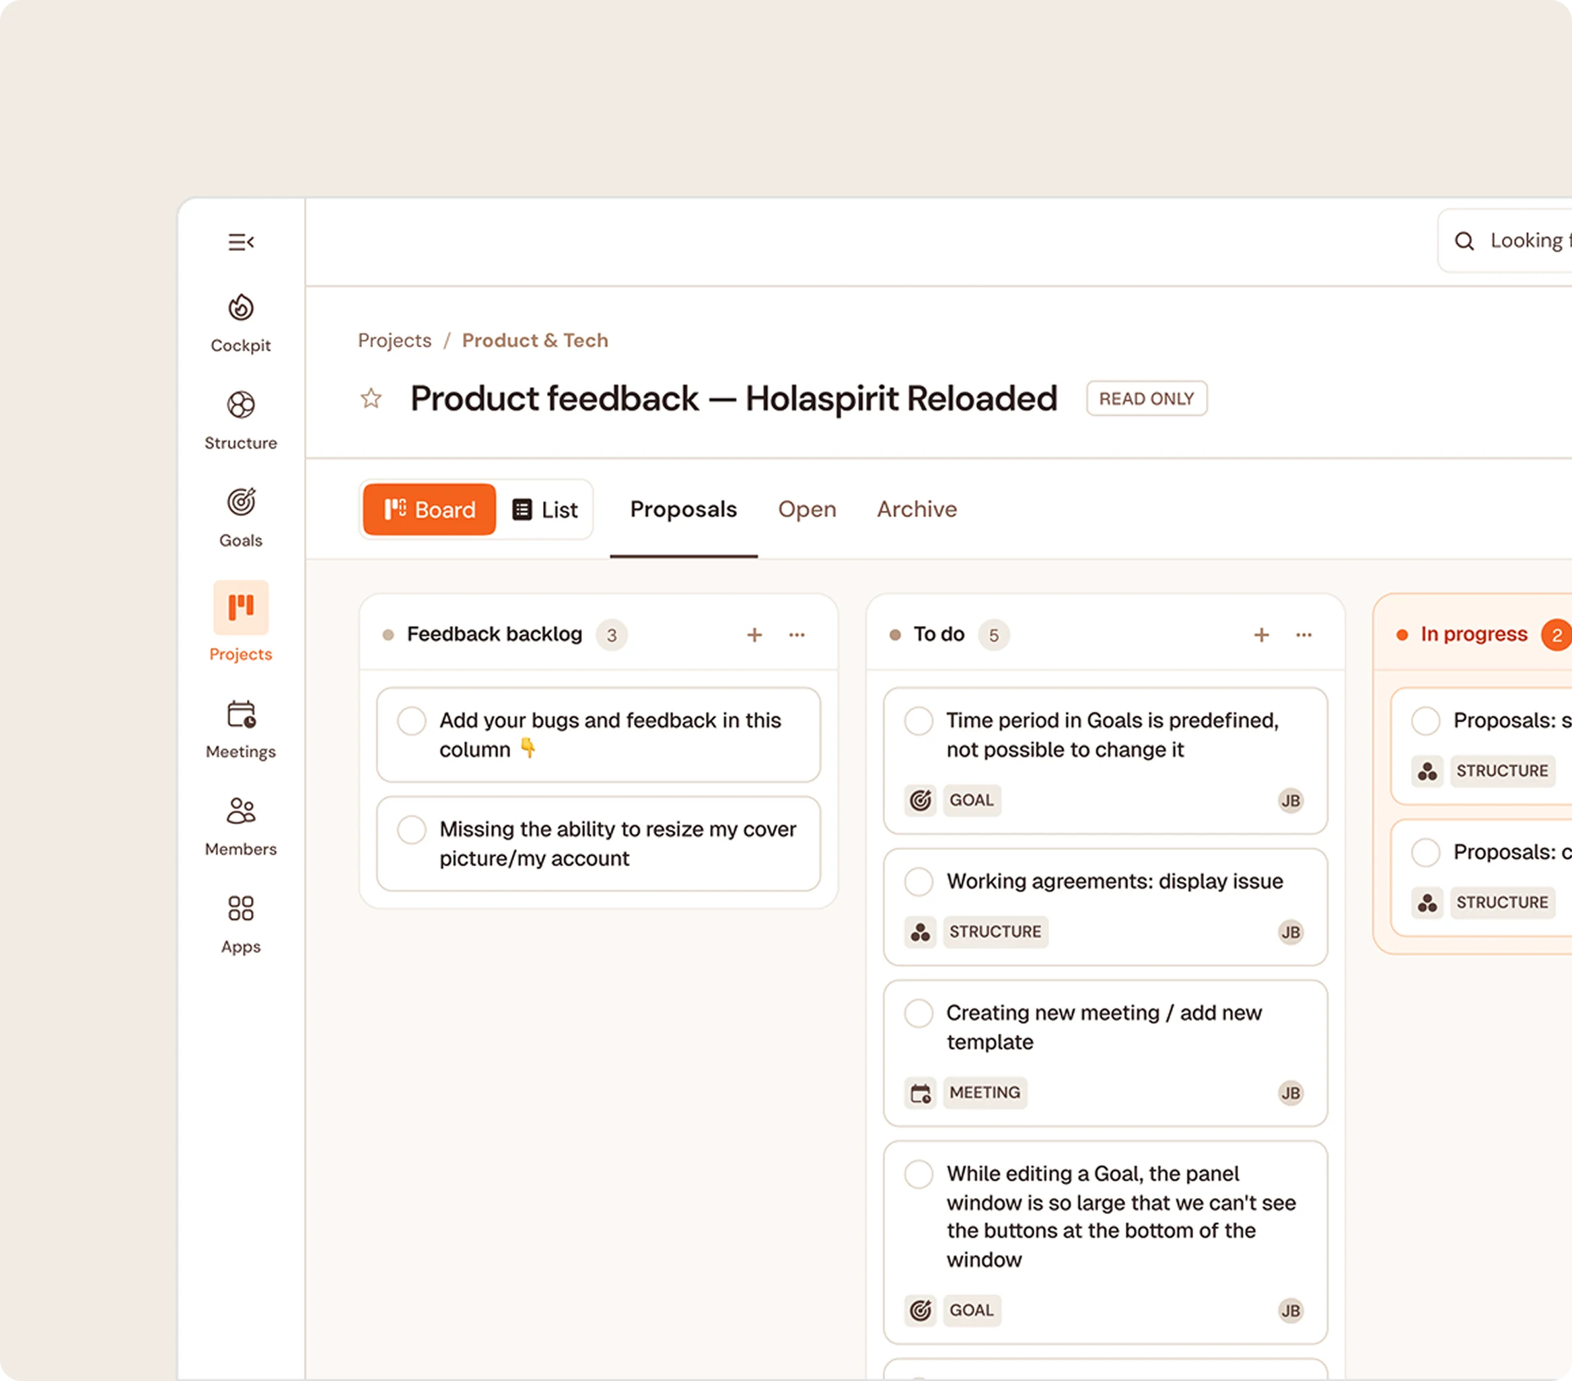
Task: Navigate to Projects breadcrumb
Action: tap(394, 341)
